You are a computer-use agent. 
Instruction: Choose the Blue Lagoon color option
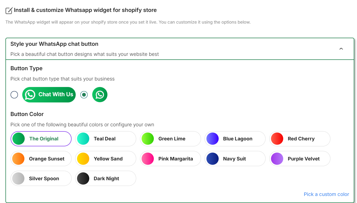235,139
